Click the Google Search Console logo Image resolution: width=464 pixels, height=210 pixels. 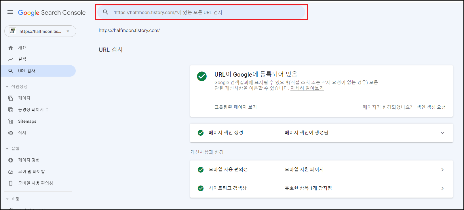click(x=52, y=13)
